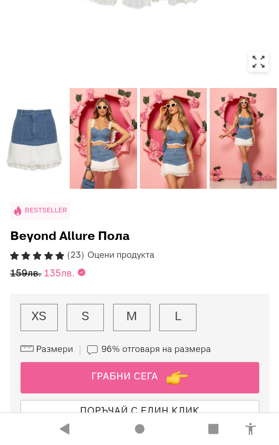Tap the ruler icon beside Размери
The width and height of the screenshot is (279, 445).
pos(27,348)
